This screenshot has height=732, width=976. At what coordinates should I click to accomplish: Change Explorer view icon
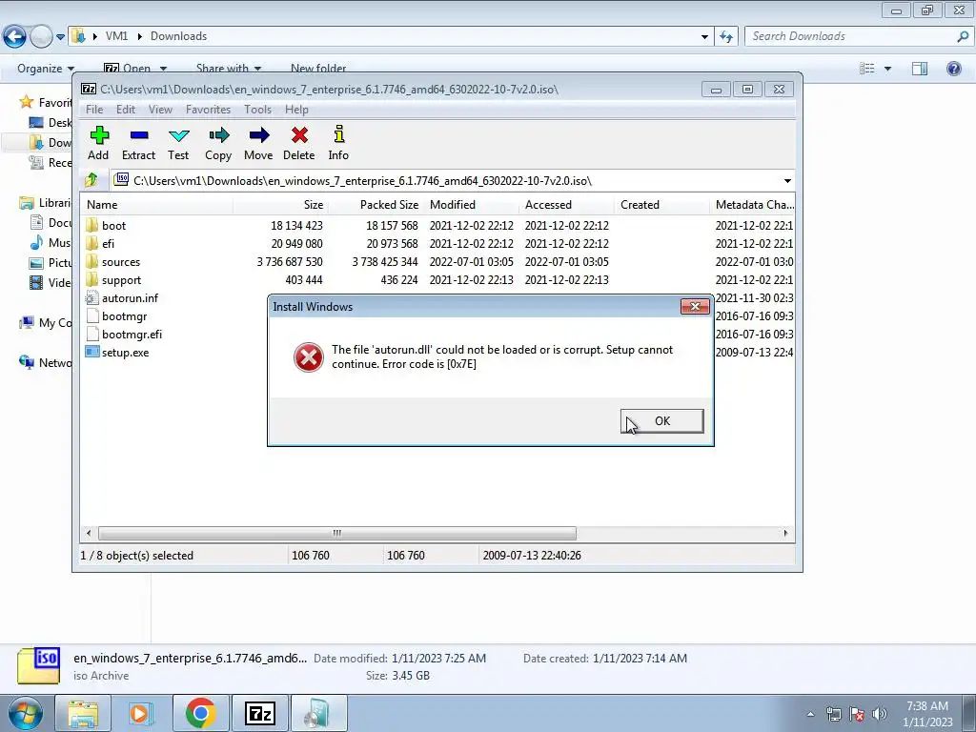[867, 69]
